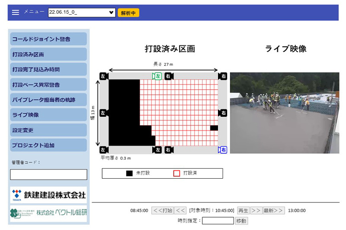Open コールドジョイント警告 menu item

[48, 39]
